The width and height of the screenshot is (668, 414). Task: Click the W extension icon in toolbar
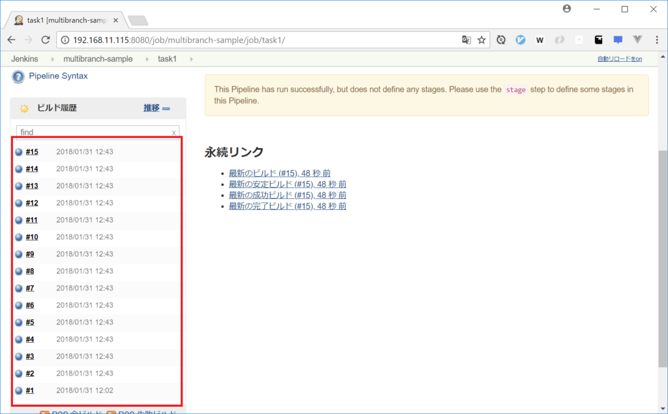tap(539, 40)
